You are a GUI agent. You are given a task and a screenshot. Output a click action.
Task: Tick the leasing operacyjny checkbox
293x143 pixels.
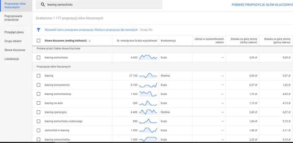pos(38,112)
